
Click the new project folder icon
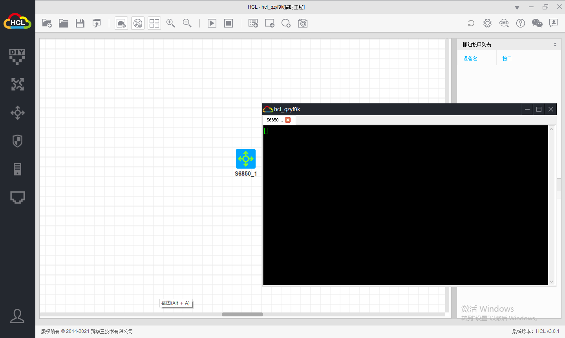pos(47,23)
